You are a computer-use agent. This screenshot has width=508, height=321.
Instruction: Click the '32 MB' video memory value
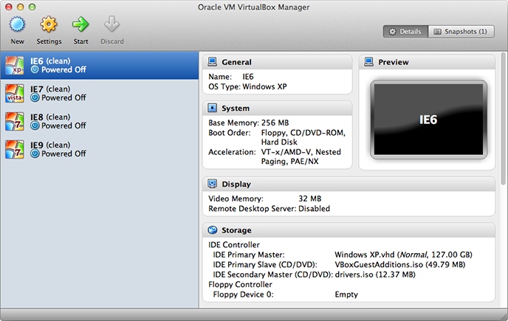tap(309, 199)
